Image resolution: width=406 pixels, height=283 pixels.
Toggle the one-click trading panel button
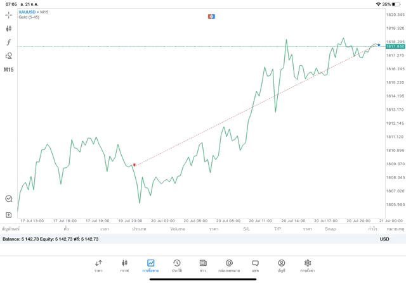point(211,15)
